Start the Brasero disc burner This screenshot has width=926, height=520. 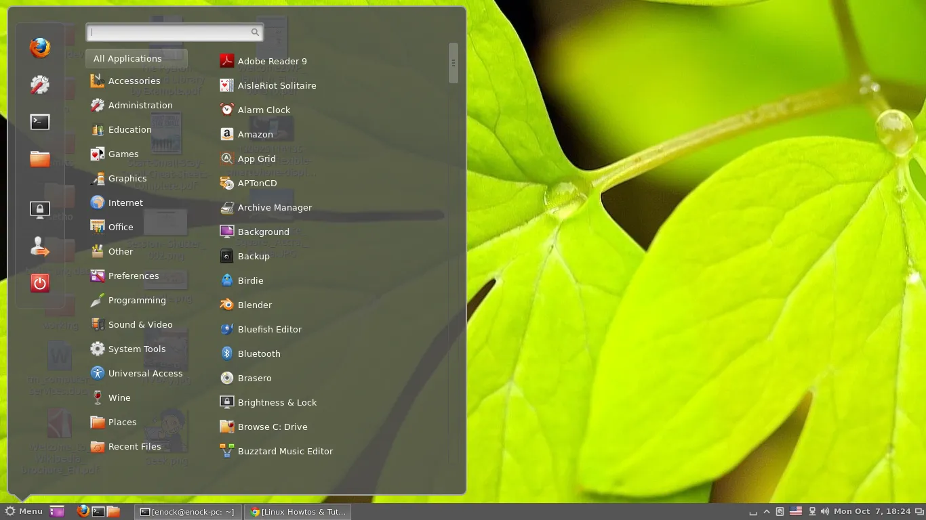tap(256, 378)
